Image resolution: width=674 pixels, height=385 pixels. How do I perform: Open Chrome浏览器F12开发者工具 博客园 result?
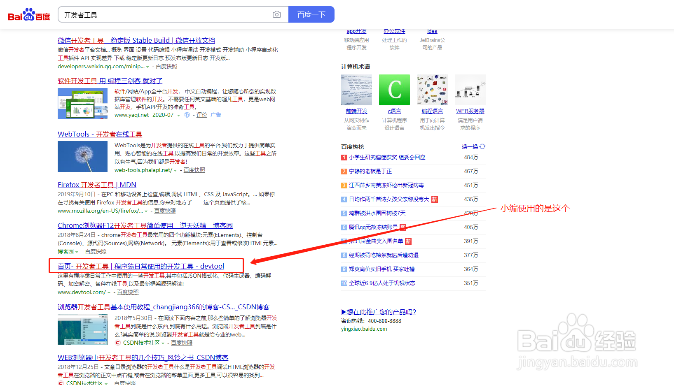[x=145, y=225]
